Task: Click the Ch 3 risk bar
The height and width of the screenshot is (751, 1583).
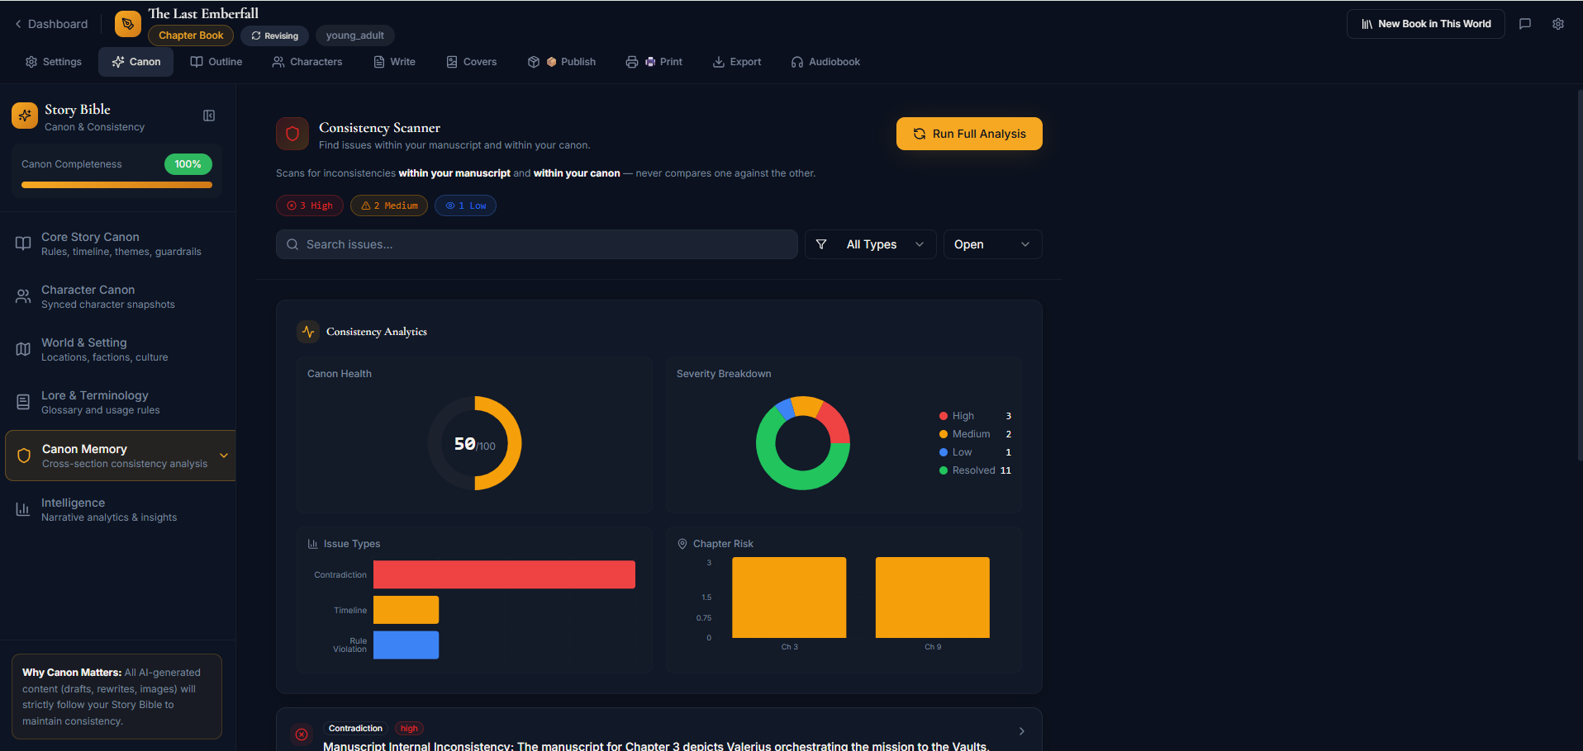Action: click(789, 597)
